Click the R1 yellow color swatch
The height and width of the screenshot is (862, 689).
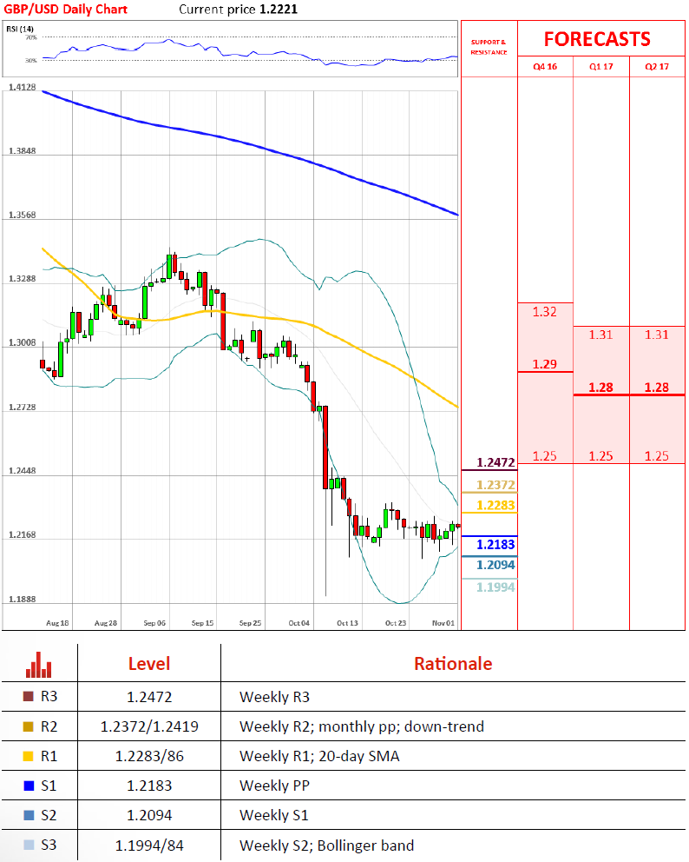pos(28,756)
